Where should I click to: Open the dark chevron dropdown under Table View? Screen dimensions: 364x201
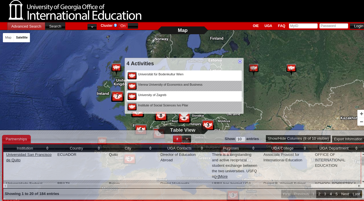(187, 139)
